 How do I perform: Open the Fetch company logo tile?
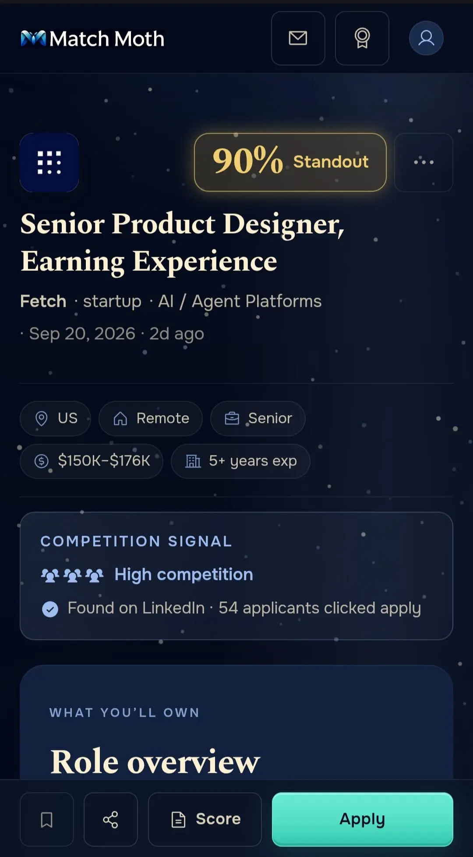click(49, 163)
